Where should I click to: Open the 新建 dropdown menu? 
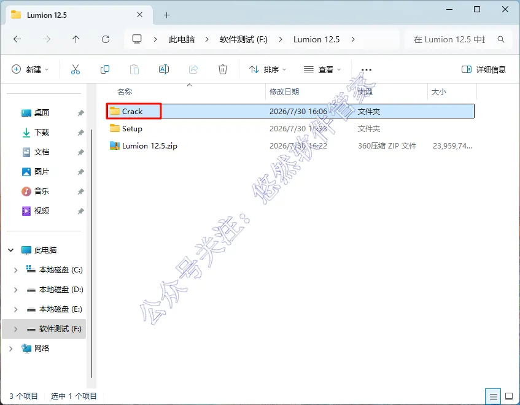[x=30, y=69]
